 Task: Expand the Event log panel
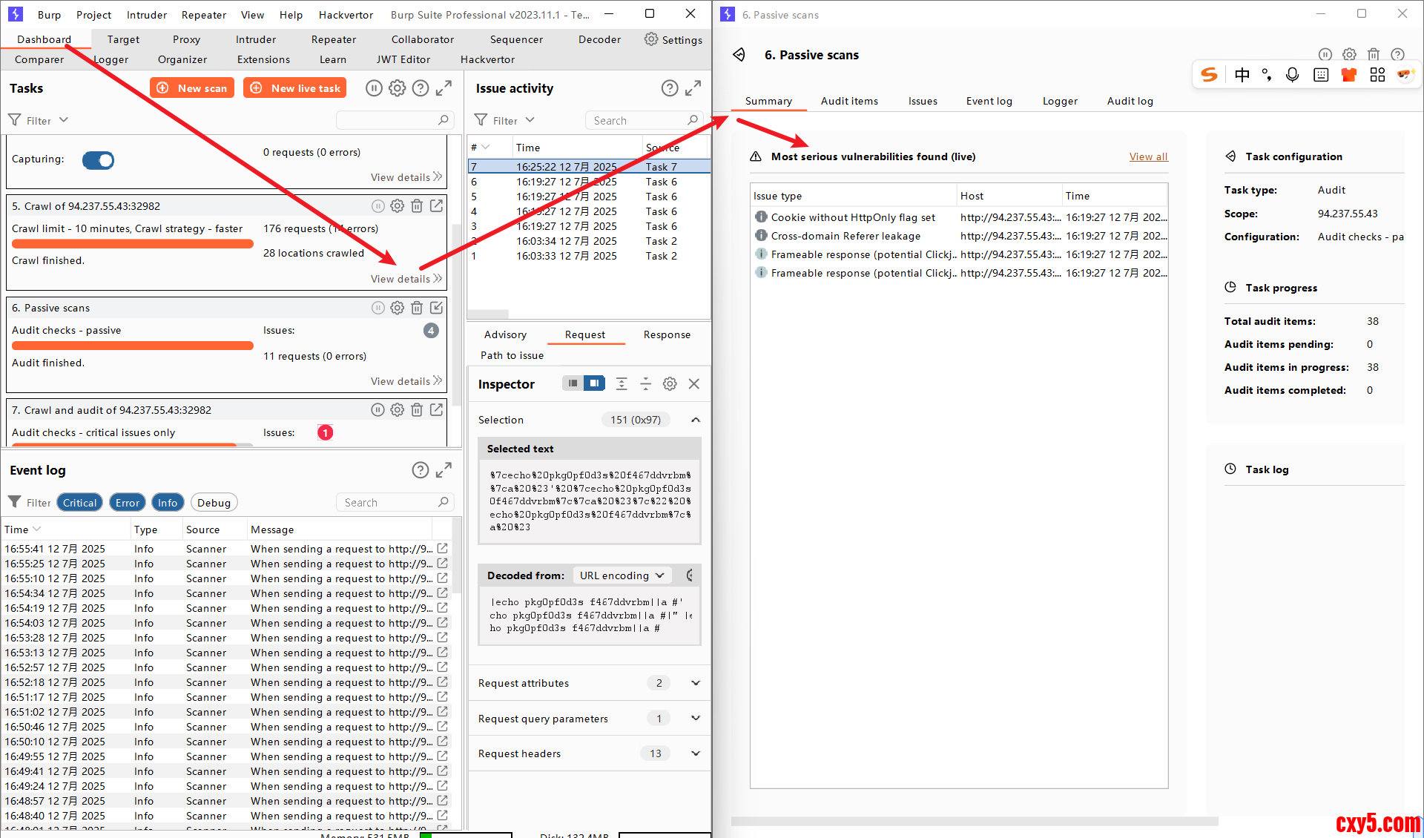[x=444, y=470]
